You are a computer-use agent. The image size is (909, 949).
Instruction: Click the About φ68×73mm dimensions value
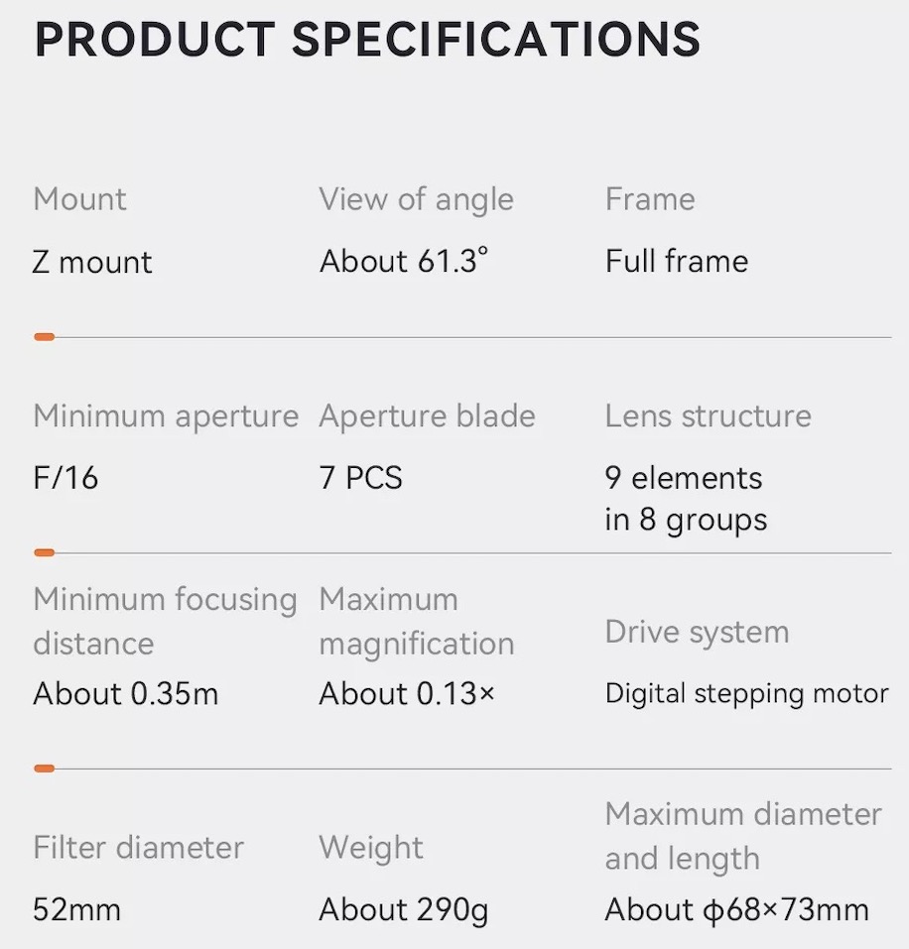coord(736,909)
